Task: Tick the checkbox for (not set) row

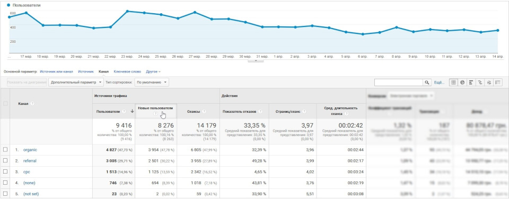Action: (5, 194)
